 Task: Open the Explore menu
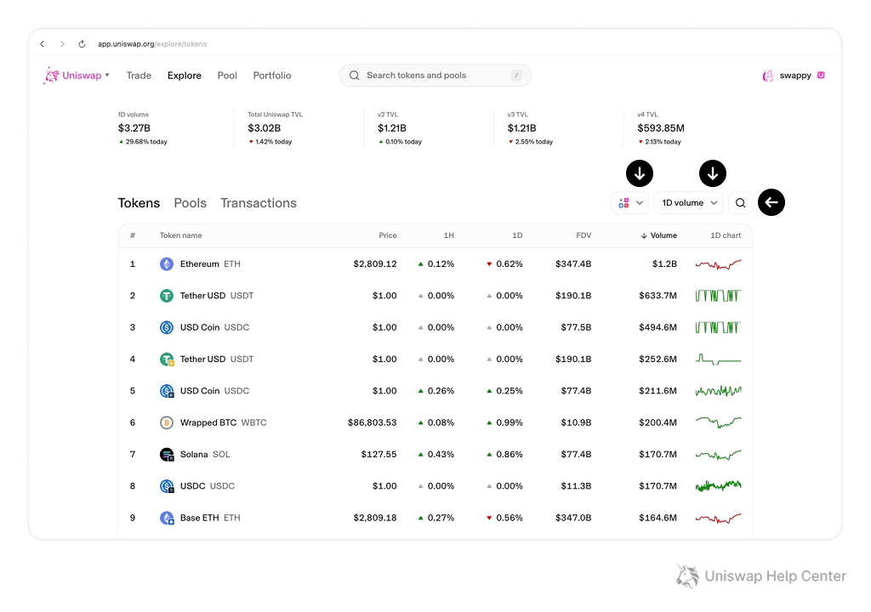click(185, 76)
